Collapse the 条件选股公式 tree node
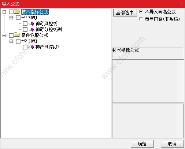 click(x=4, y=35)
